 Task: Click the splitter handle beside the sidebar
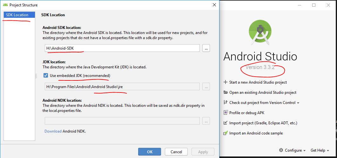36,76
